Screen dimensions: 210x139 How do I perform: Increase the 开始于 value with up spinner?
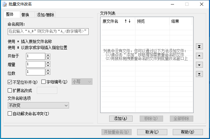coord(48,55)
